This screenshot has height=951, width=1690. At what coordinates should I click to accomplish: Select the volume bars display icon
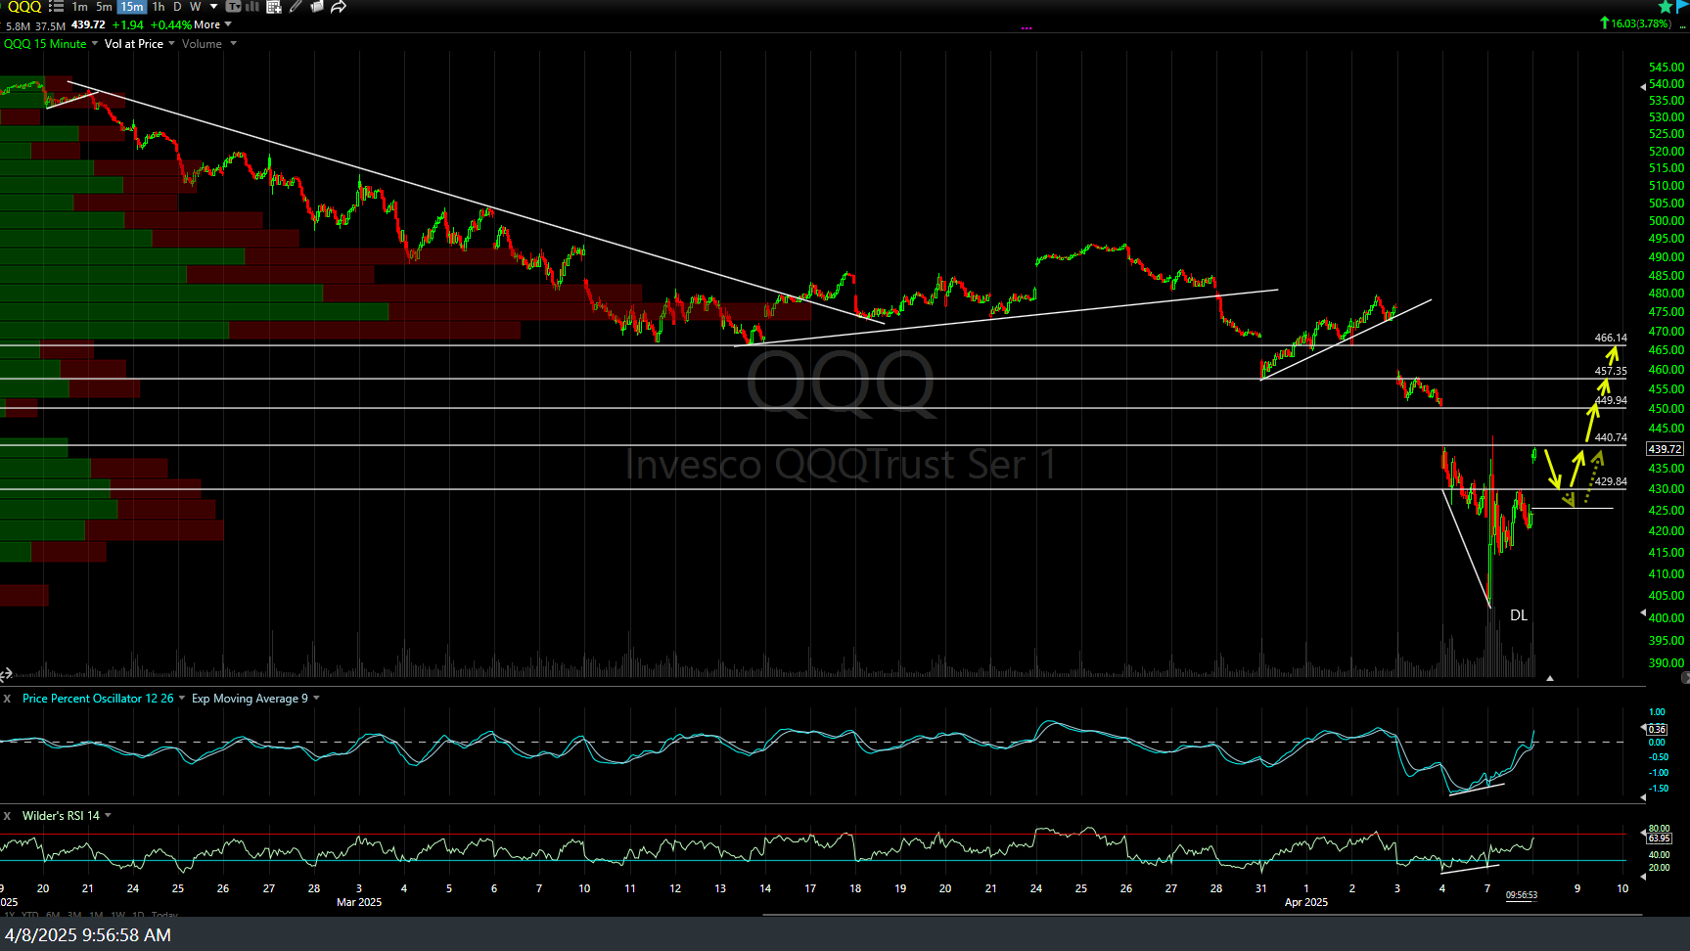pos(252,7)
